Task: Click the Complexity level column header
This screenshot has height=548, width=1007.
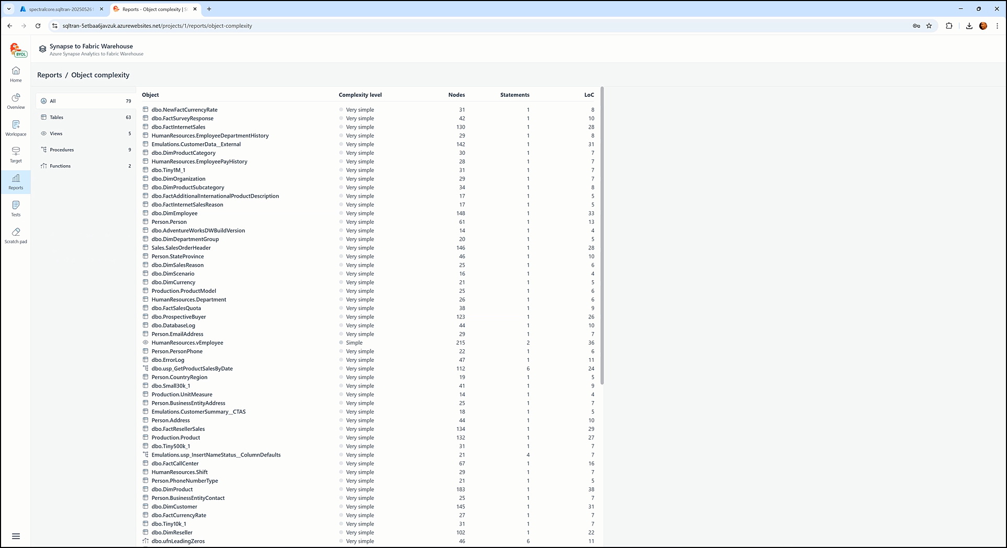Action: (x=360, y=95)
